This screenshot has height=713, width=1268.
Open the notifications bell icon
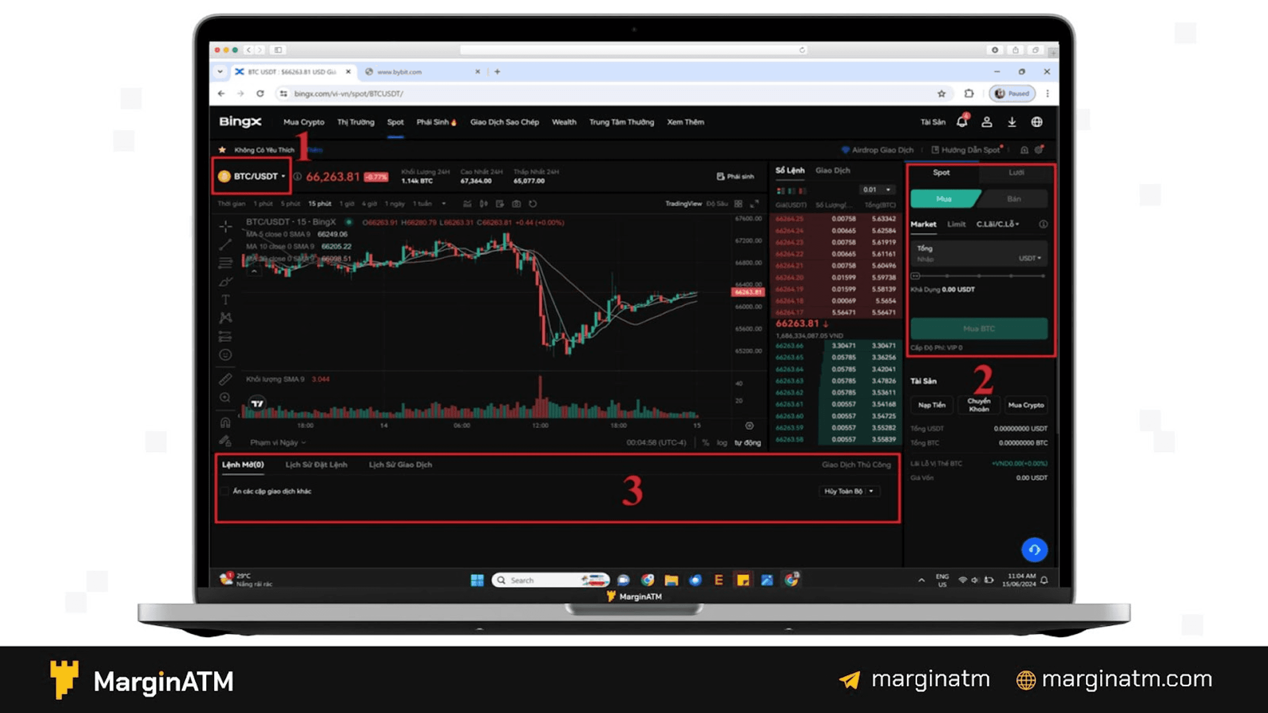point(962,122)
